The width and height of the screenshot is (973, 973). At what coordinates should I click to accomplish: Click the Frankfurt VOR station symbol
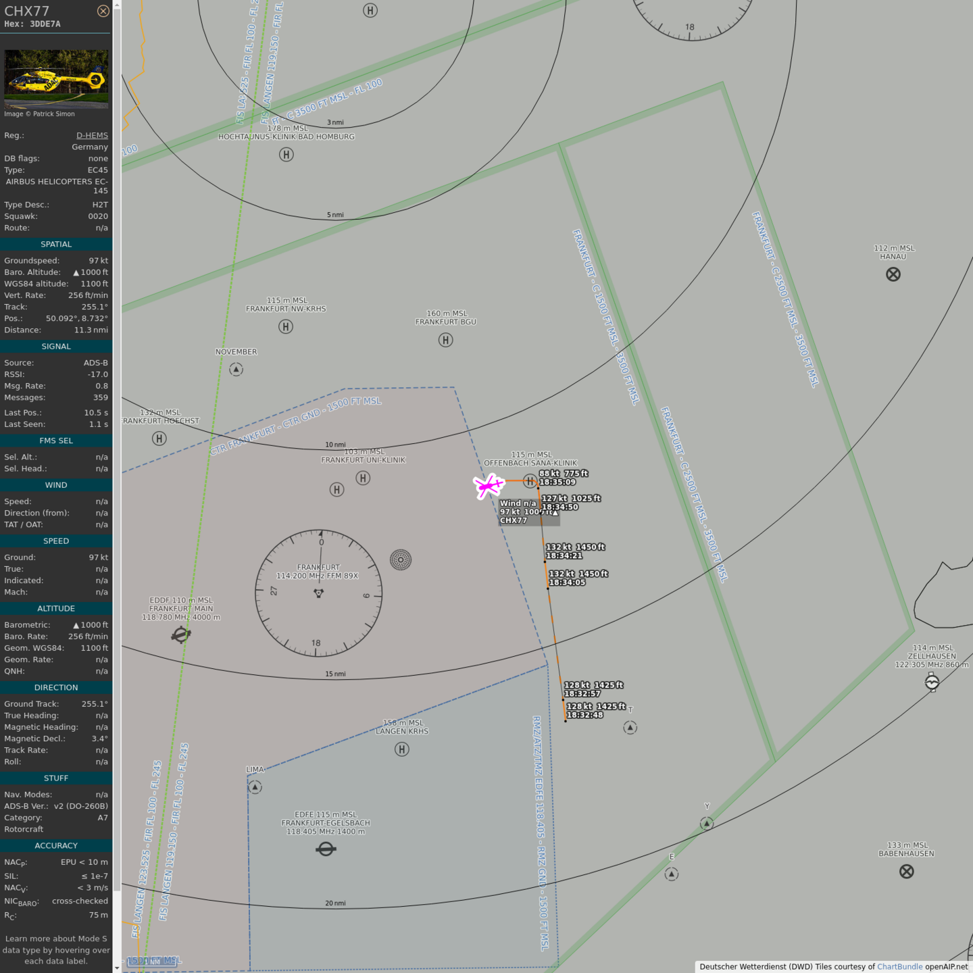pos(319,593)
